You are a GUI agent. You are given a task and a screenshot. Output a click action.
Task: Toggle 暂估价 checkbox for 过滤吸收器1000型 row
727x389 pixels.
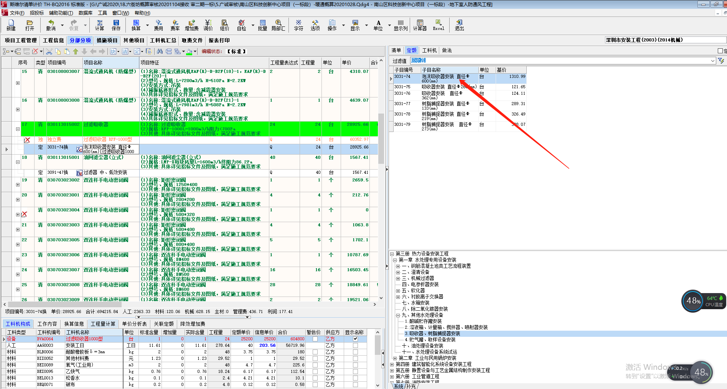315,339
